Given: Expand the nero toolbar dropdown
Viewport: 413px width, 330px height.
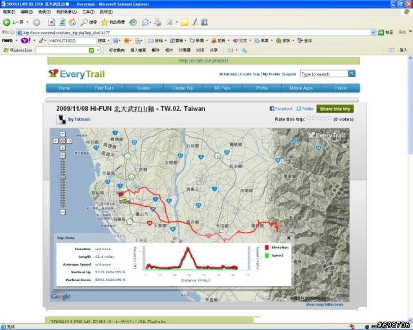Looking at the screenshot, I should coord(16,41).
